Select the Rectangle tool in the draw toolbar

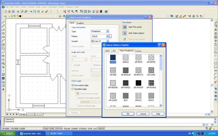(x=3, y=37)
